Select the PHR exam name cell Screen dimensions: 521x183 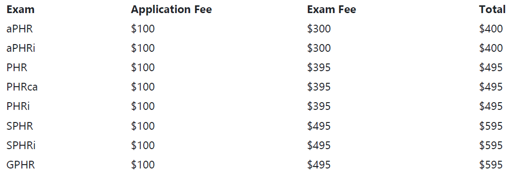tap(17, 68)
